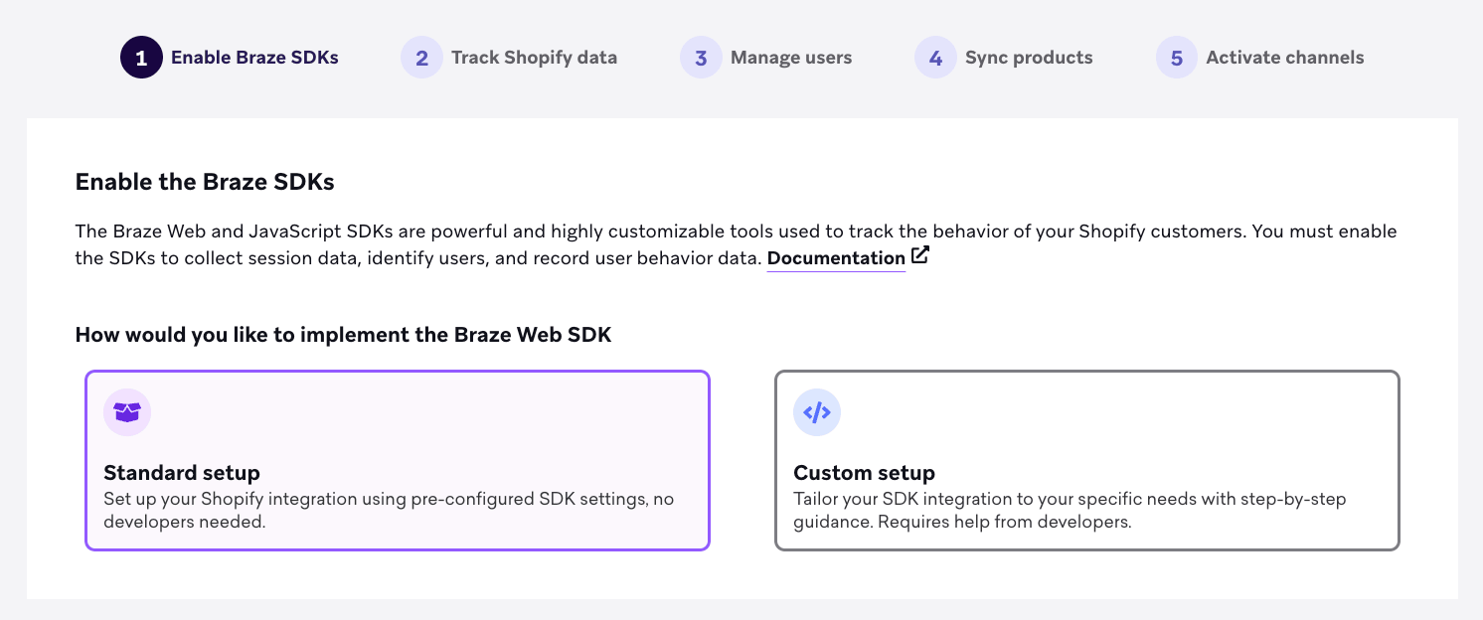Click the Standard setup card border
The image size is (1483, 620).
(x=398, y=372)
